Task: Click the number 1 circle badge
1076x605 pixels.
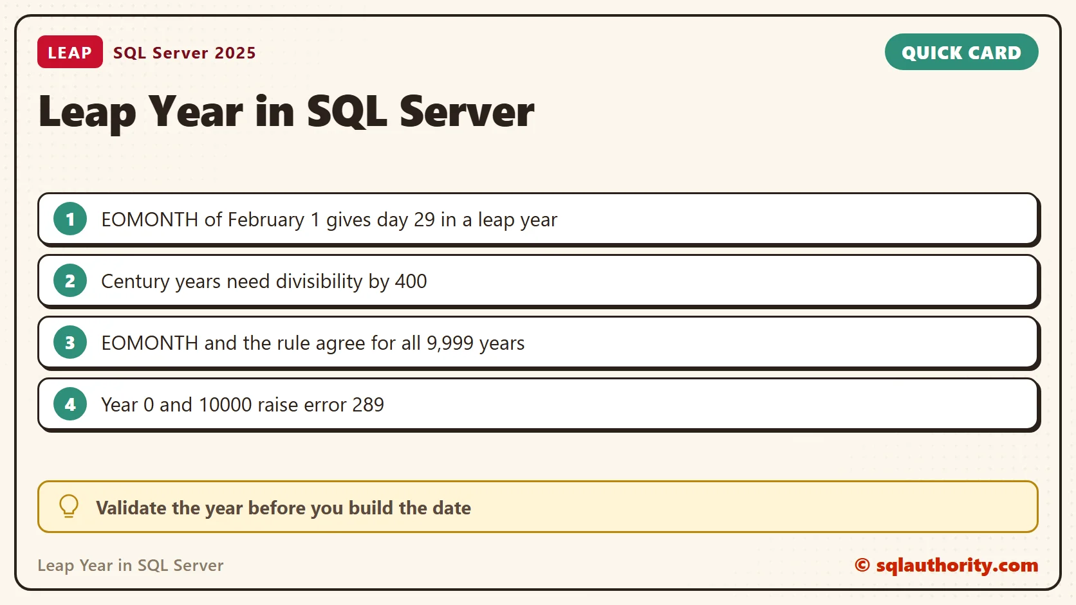Action: [70, 219]
